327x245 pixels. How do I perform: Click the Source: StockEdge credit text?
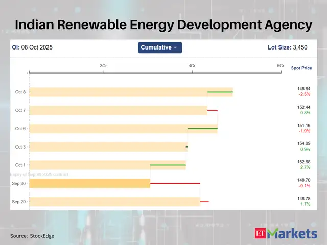[32, 236]
